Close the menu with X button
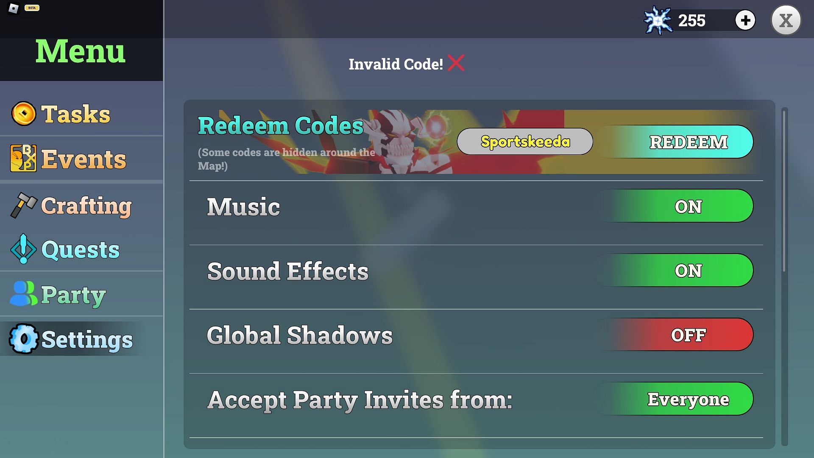This screenshot has height=458, width=814. (x=786, y=20)
